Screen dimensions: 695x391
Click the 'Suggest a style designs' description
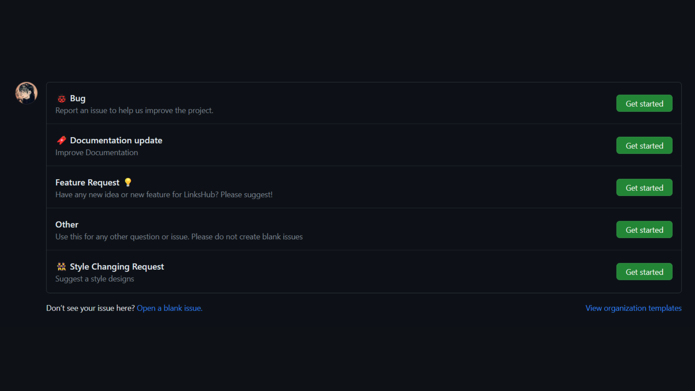[94, 279]
